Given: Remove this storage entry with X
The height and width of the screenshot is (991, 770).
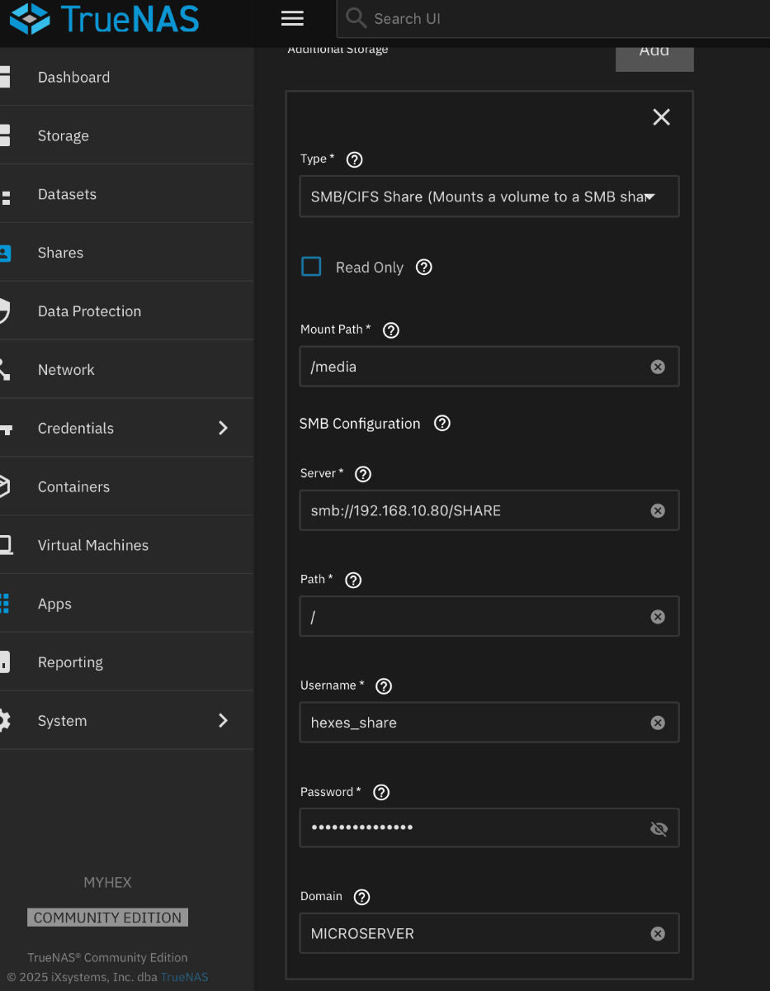Looking at the screenshot, I should 661,117.
